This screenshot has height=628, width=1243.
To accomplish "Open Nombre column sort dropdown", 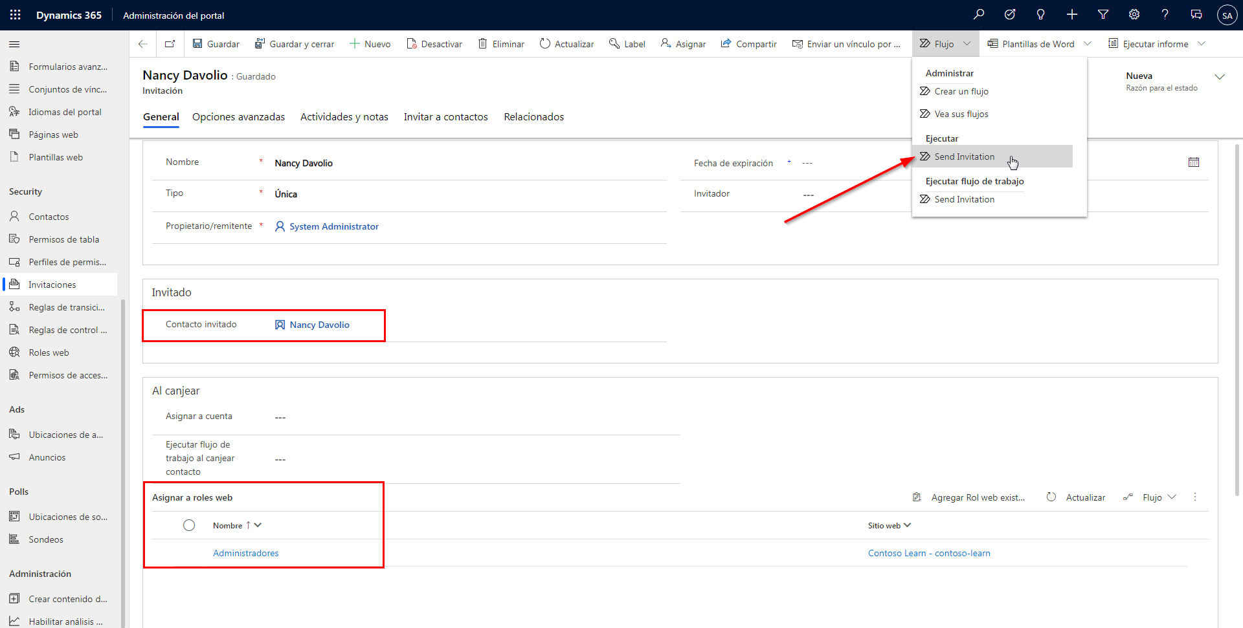I will [x=258, y=525].
